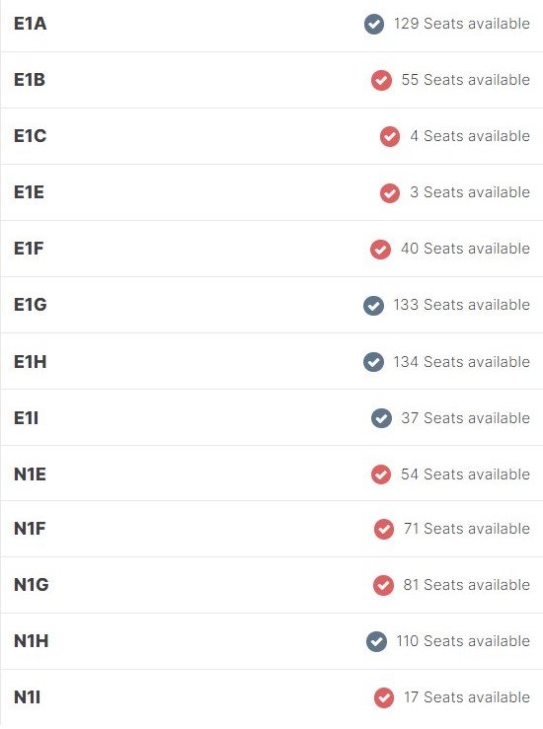The height and width of the screenshot is (729, 543).
Task: Click the blue checkmark icon for E1I
Action: pyautogui.click(x=381, y=418)
